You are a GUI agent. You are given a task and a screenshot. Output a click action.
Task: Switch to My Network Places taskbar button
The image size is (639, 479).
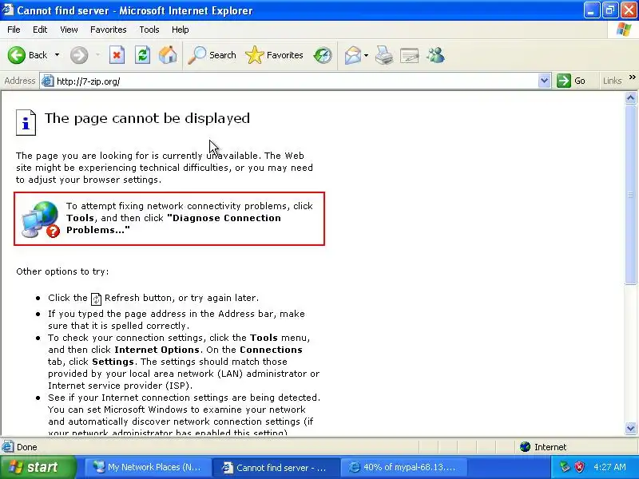click(x=148, y=467)
